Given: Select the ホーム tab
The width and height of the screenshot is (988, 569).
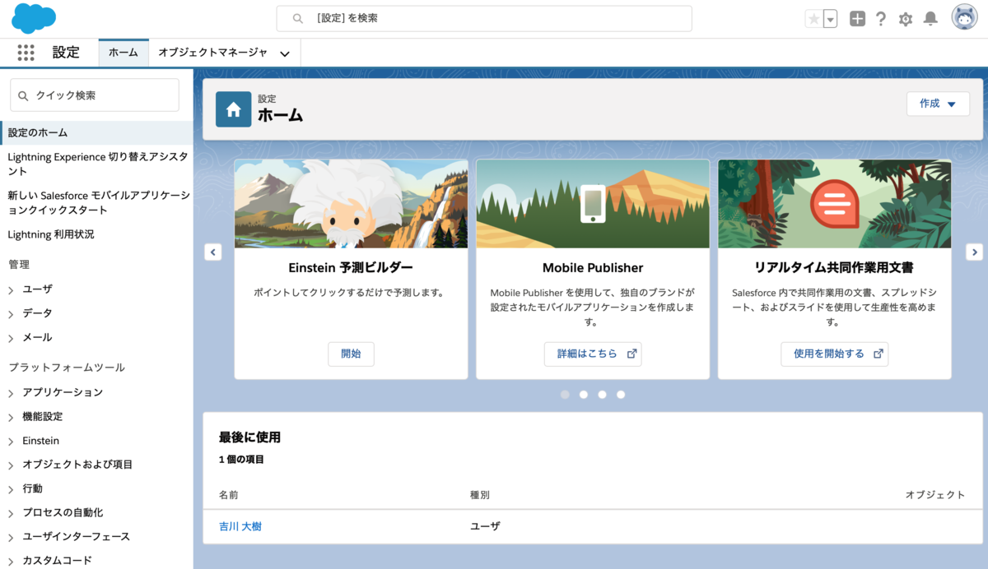Looking at the screenshot, I should click(123, 53).
